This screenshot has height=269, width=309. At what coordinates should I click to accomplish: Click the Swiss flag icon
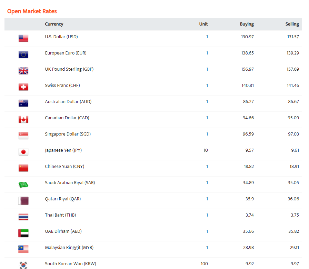23,87
